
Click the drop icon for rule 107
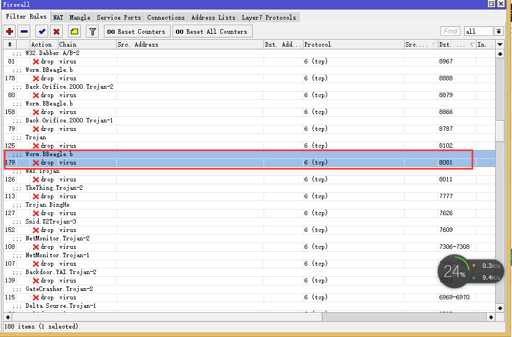click(x=36, y=264)
